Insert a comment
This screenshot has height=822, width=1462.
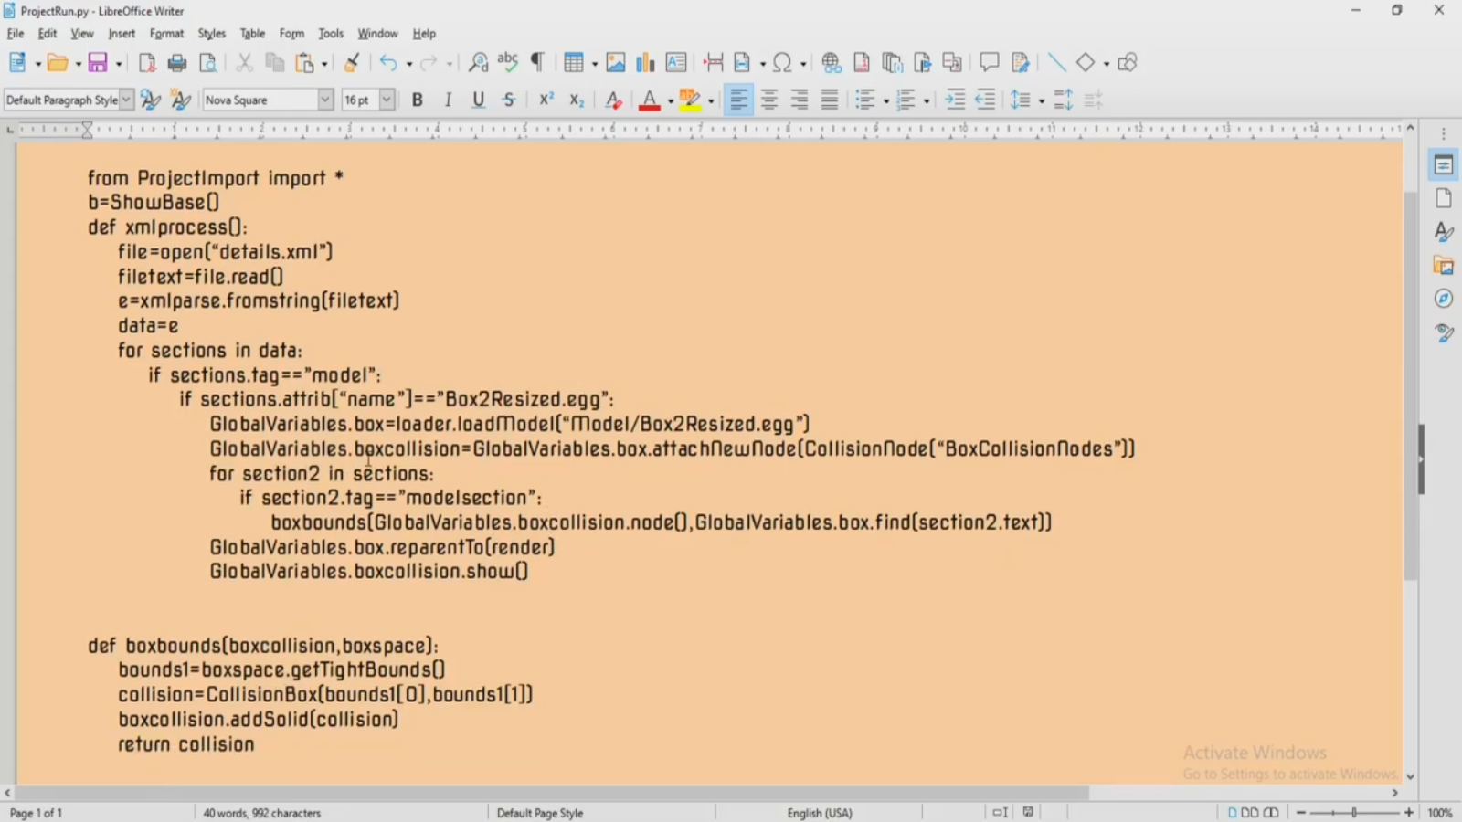point(989,62)
